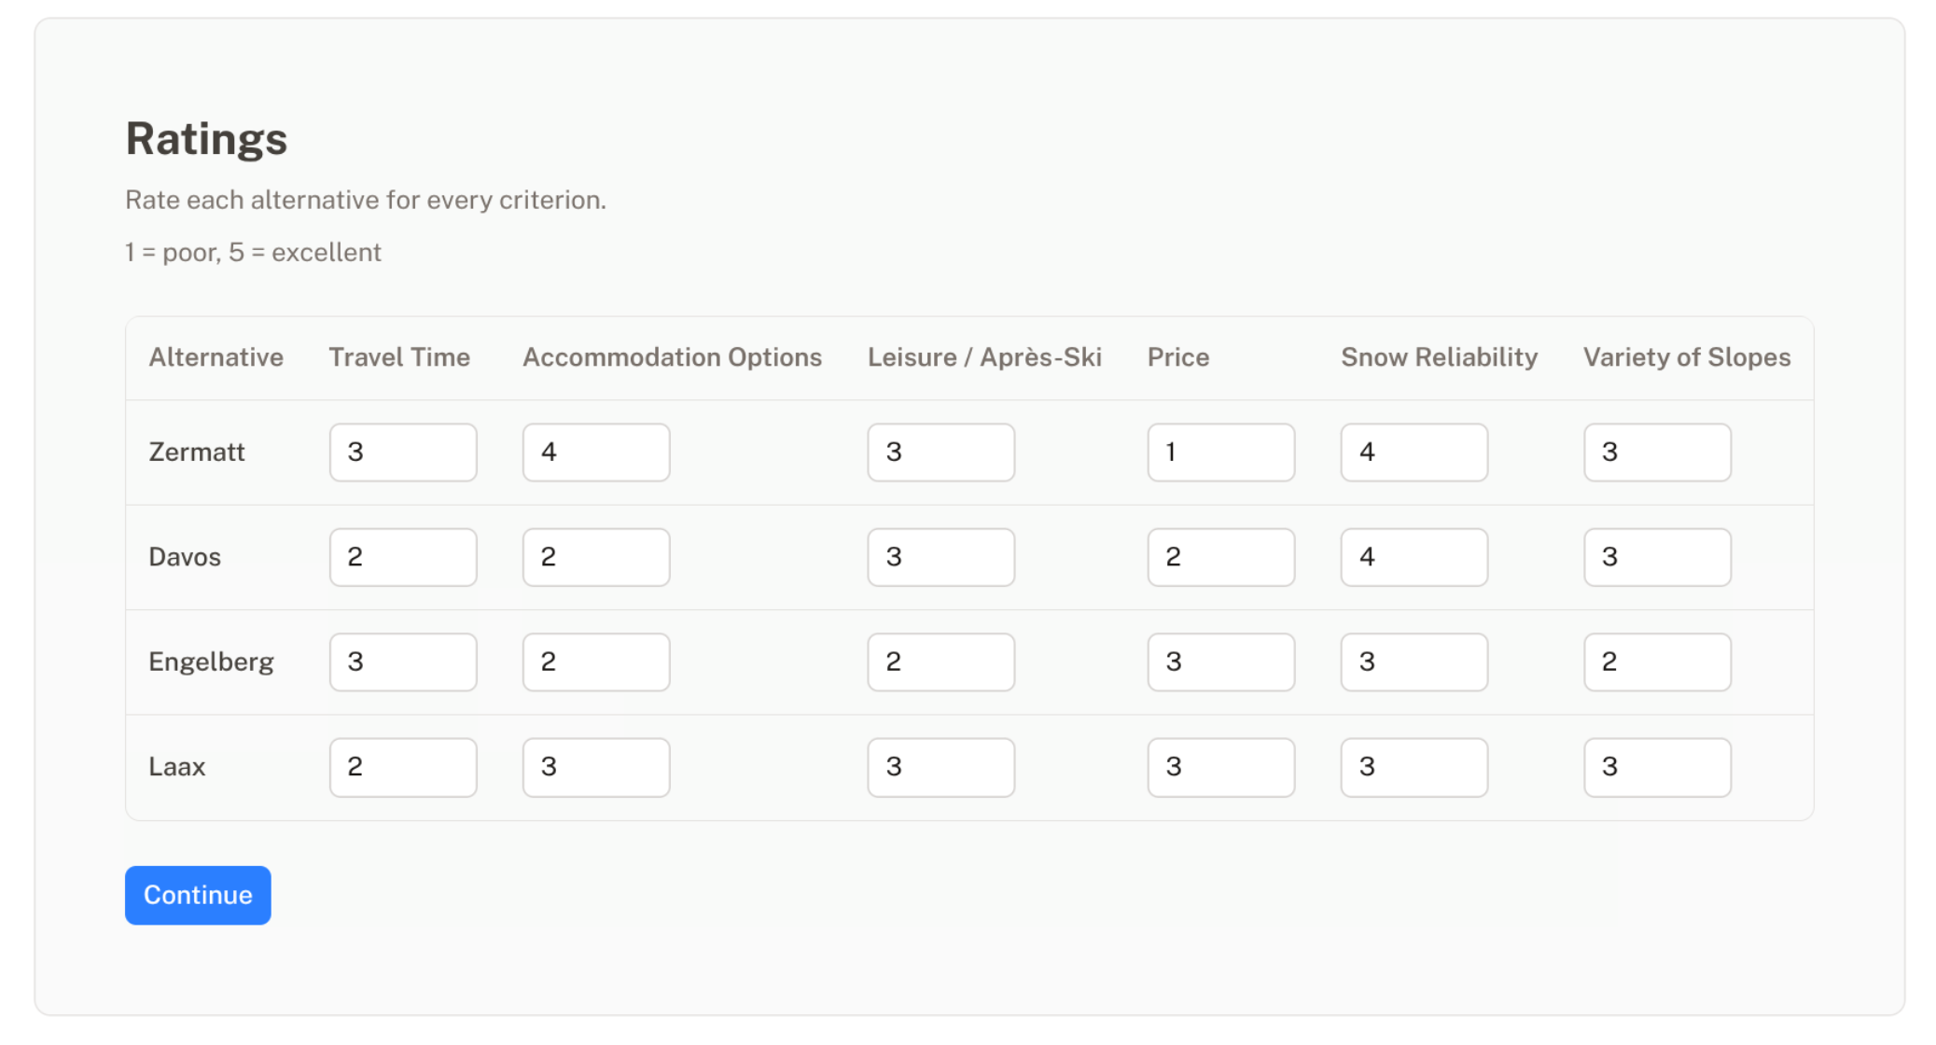Viewport: 1936px width, 1045px height.
Task: Click Zermatt's Price rating field
Action: [1220, 453]
